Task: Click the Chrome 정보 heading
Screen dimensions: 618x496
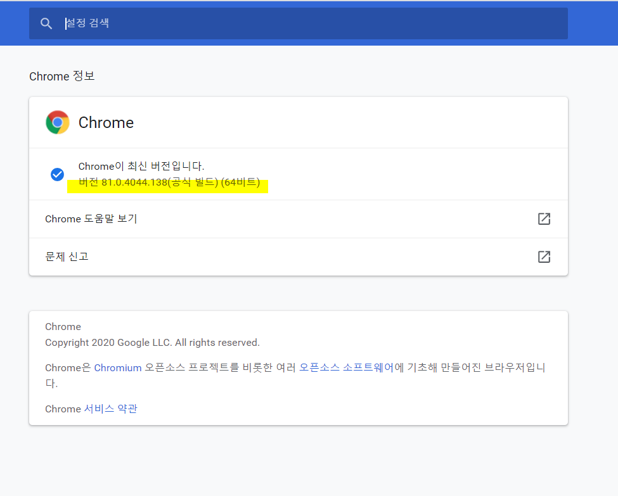Action: 62,76
